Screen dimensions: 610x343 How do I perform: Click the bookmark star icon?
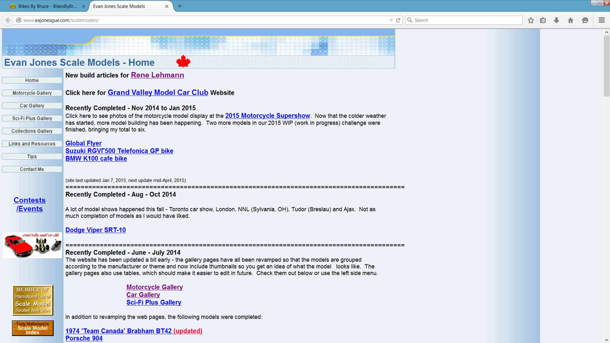click(531, 20)
